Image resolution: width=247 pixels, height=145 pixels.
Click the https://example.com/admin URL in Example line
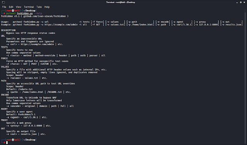click(x=61, y=25)
